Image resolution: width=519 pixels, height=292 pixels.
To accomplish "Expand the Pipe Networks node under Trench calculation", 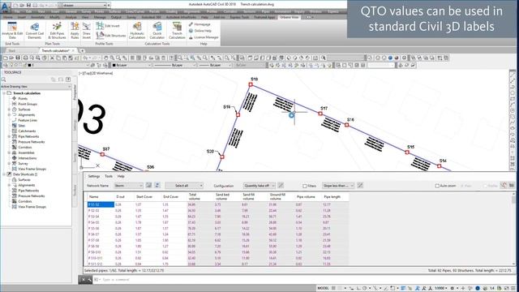I will click(9, 136).
